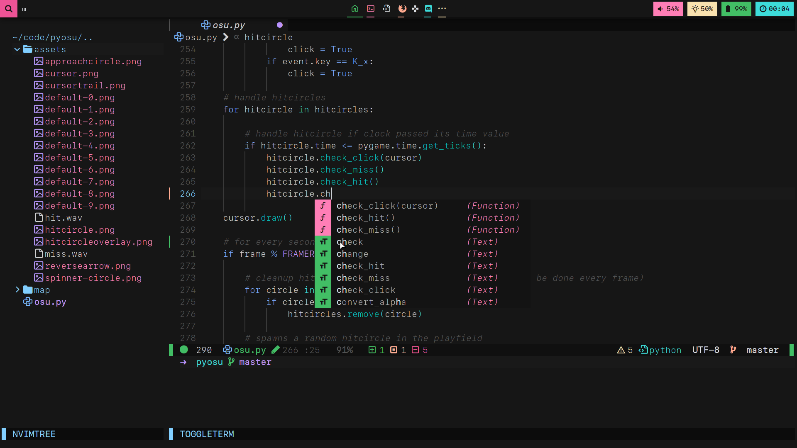Viewport: 797px width, 448px height.
Task: Click the volume 54% indicator
Action: tap(668, 9)
